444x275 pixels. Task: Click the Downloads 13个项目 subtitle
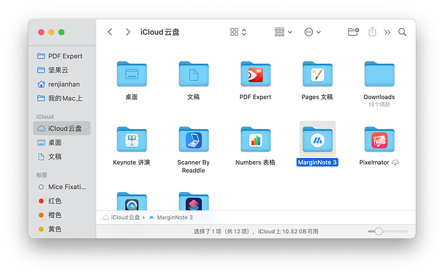point(379,105)
